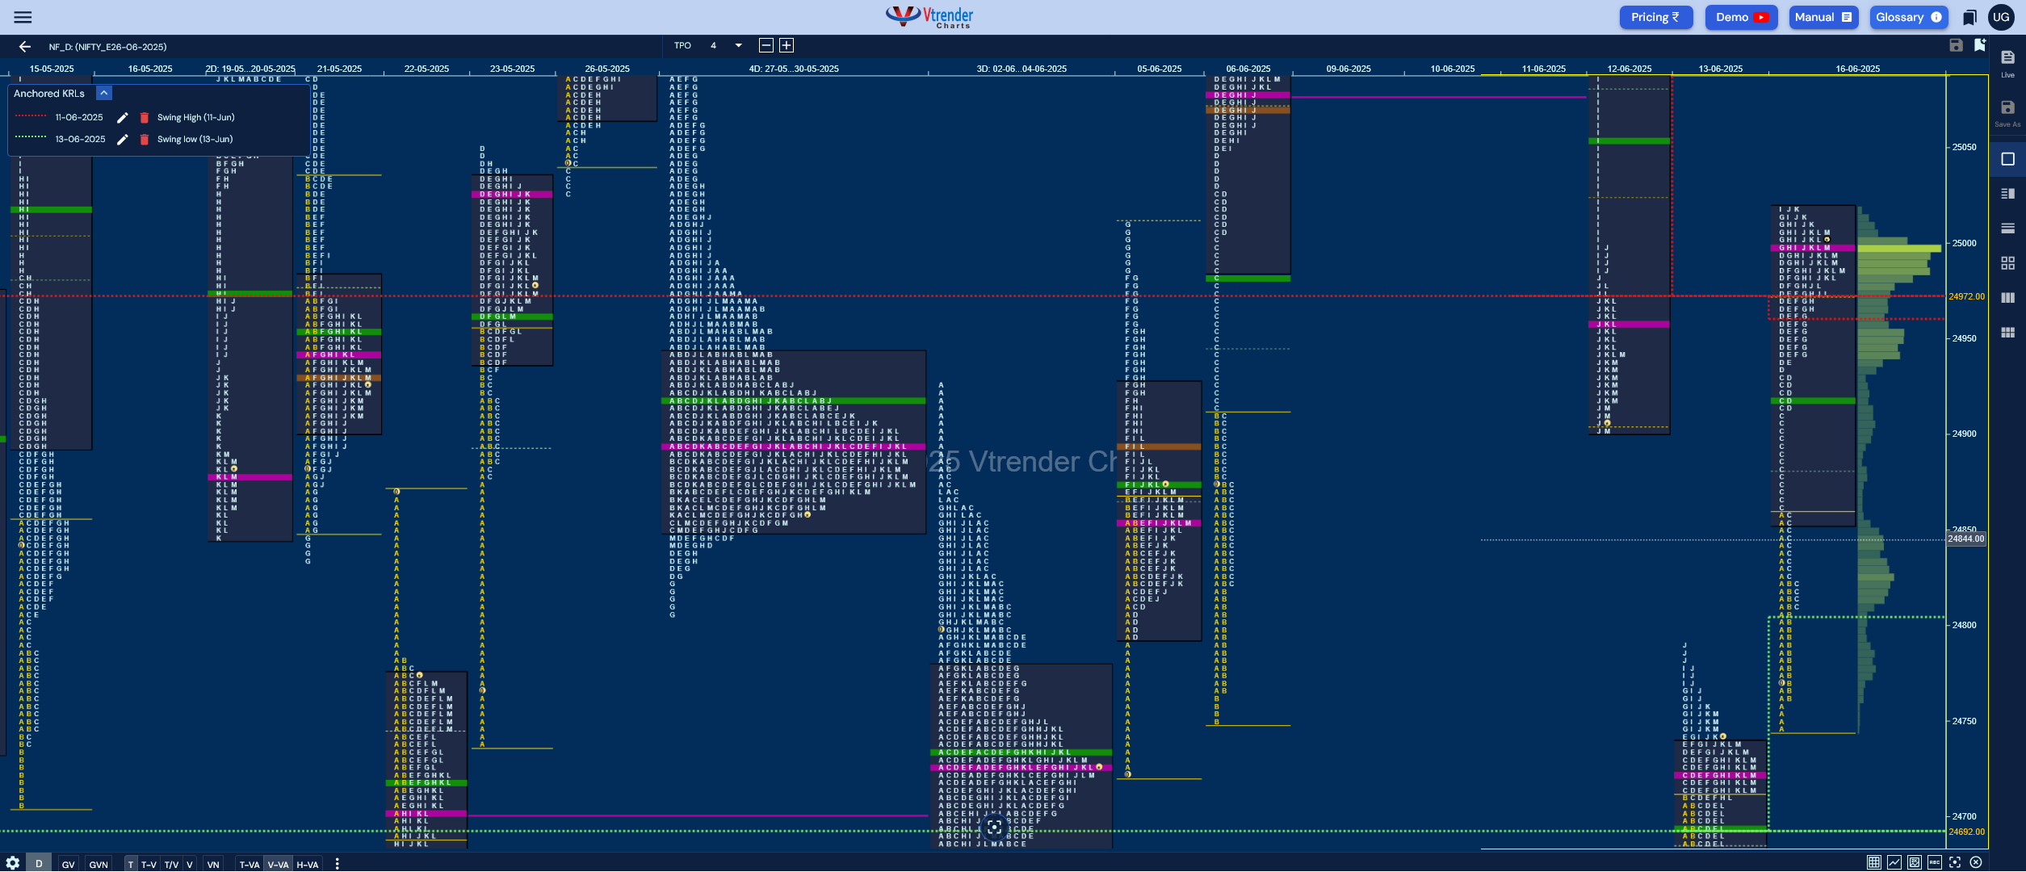Toggle the VN option
Screen dimensions: 2026x872
tap(213, 864)
